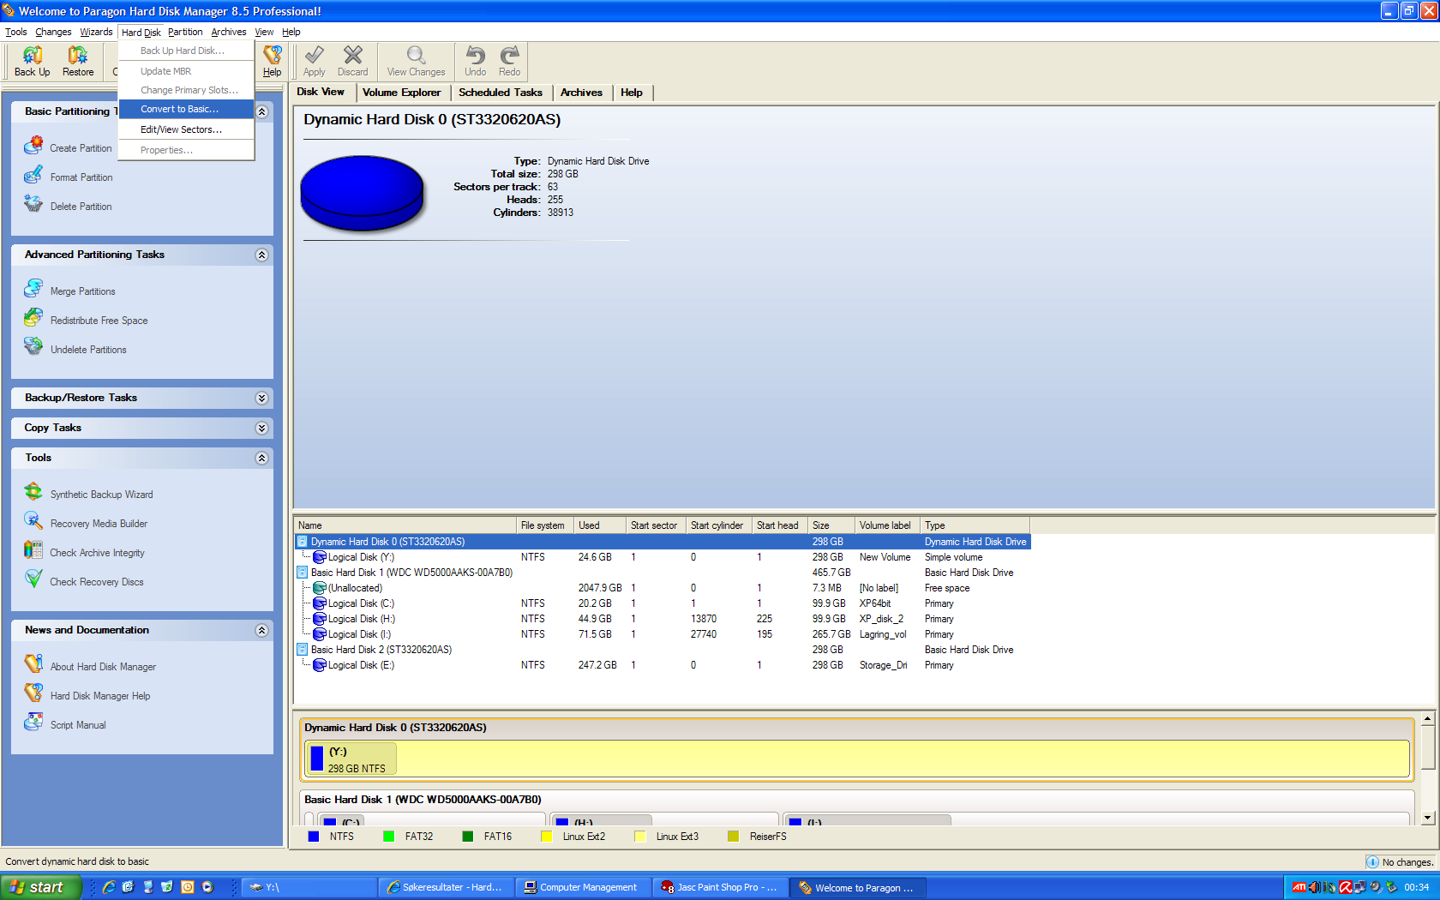Switch to the Scheduled Tasks tab
This screenshot has height=900, width=1440.
(501, 93)
